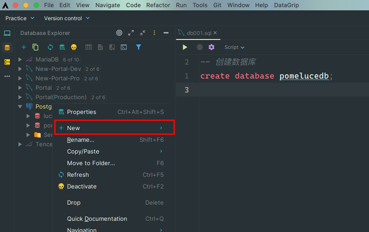Click the skull Deactivate icon in toolbar

click(x=74, y=47)
